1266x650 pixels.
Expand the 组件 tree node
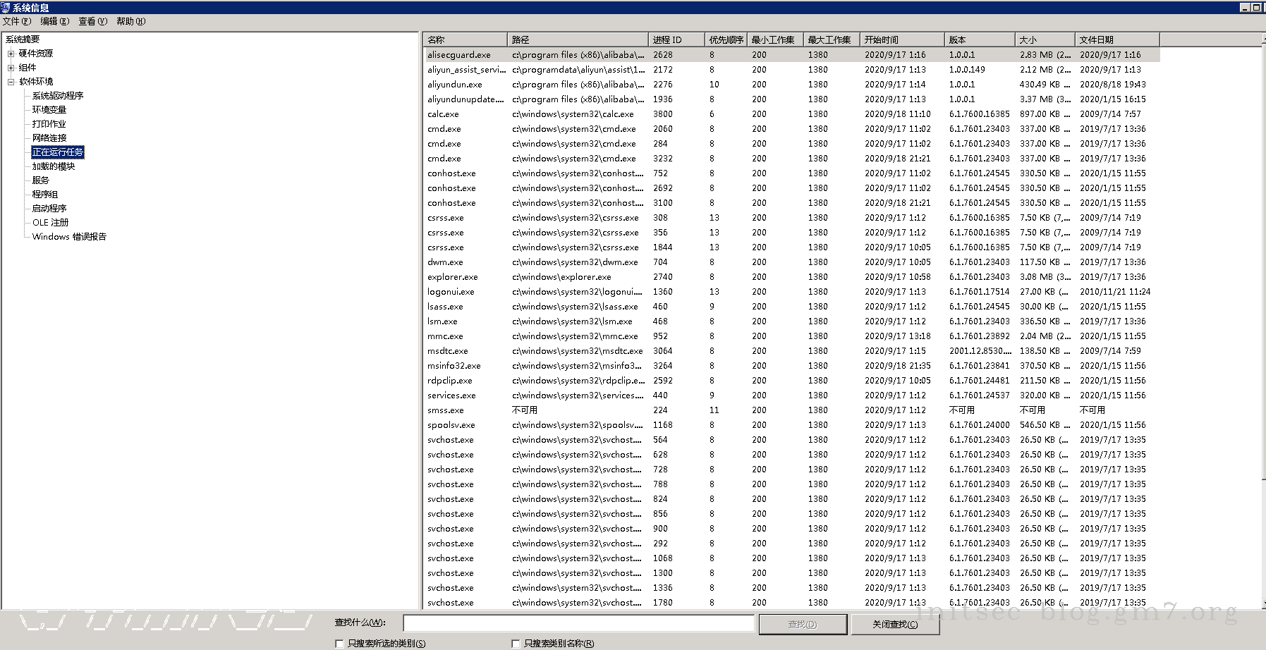click(x=11, y=68)
